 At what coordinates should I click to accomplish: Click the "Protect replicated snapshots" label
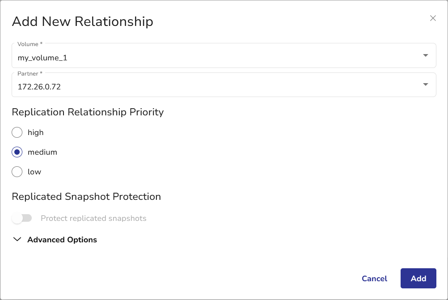(x=93, y=218)
